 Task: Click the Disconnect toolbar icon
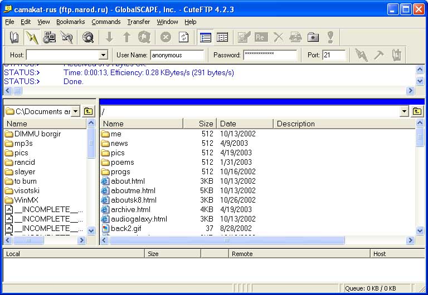pos(67,37)
